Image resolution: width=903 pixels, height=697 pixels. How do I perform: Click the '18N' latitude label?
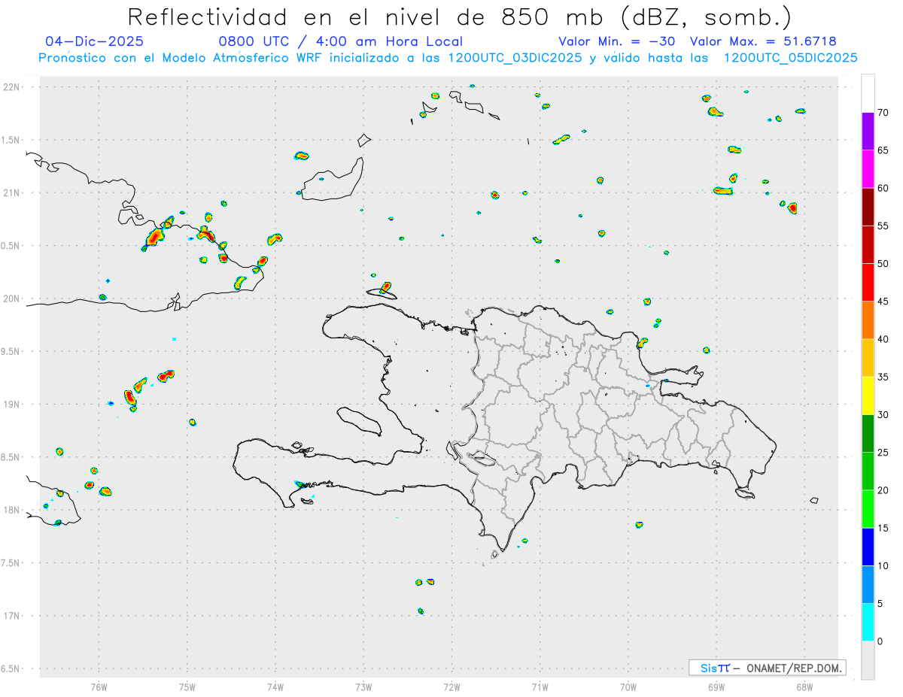click(x=13, y=511)
